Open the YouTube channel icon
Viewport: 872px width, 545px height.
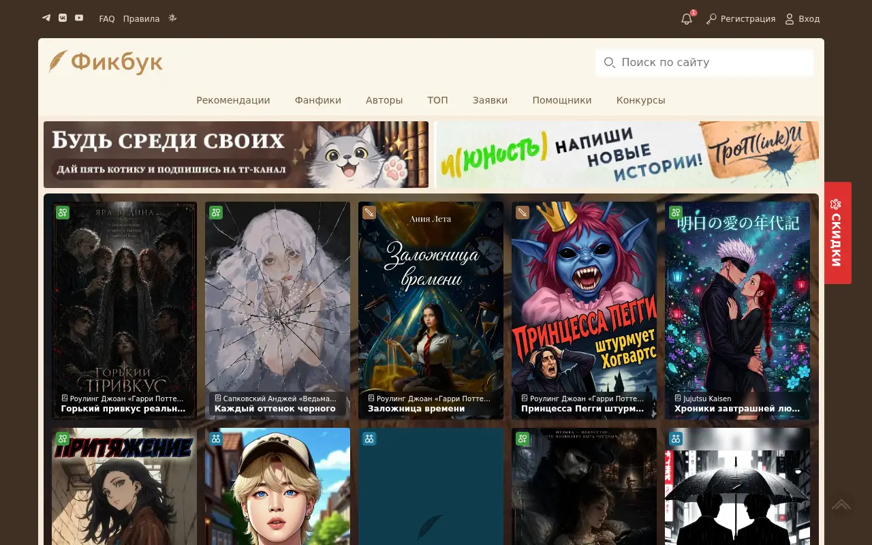[79, 18]
